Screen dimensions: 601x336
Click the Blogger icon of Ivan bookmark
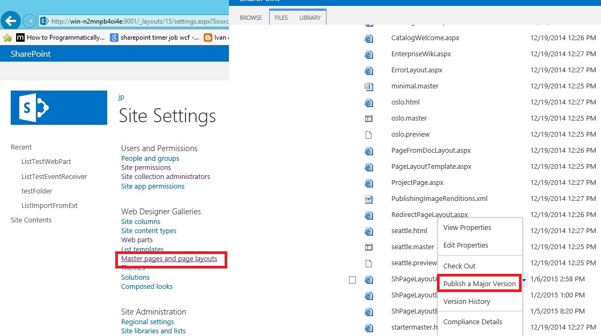207,38
